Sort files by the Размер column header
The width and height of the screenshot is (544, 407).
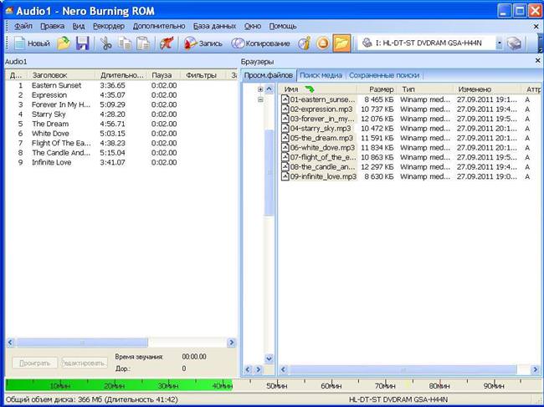click(377, 89)
